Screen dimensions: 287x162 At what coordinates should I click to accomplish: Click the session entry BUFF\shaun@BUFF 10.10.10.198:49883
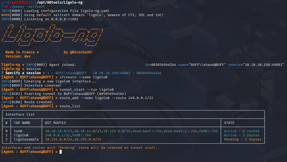(x=104, y=73)
